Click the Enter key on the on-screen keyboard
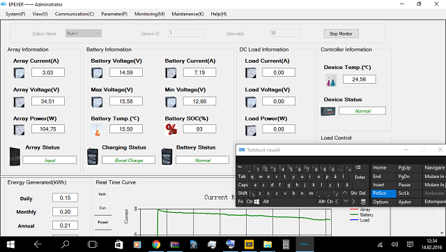Screen dimensions: 446x252 click(360, 177)
